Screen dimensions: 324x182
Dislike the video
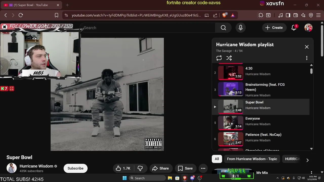click(140, 168)
